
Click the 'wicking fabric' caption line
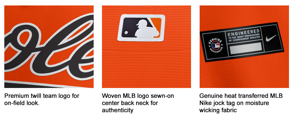[218, 110]
